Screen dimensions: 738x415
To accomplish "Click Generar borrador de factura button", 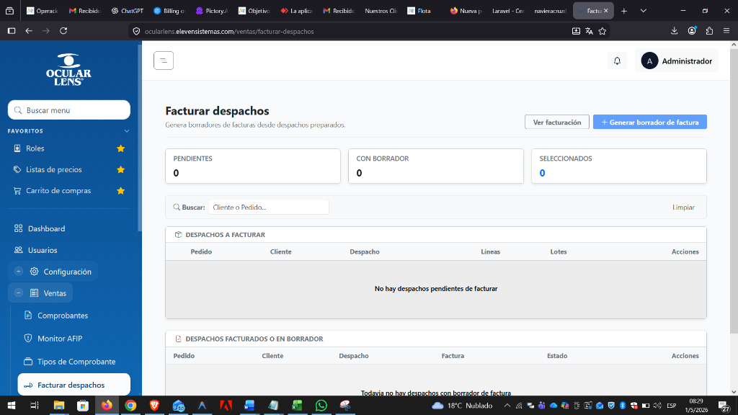I will pos(649,122).
